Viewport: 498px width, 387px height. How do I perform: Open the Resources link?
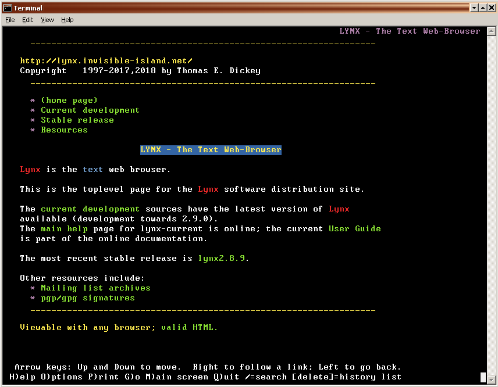click(x=64, y=130)
